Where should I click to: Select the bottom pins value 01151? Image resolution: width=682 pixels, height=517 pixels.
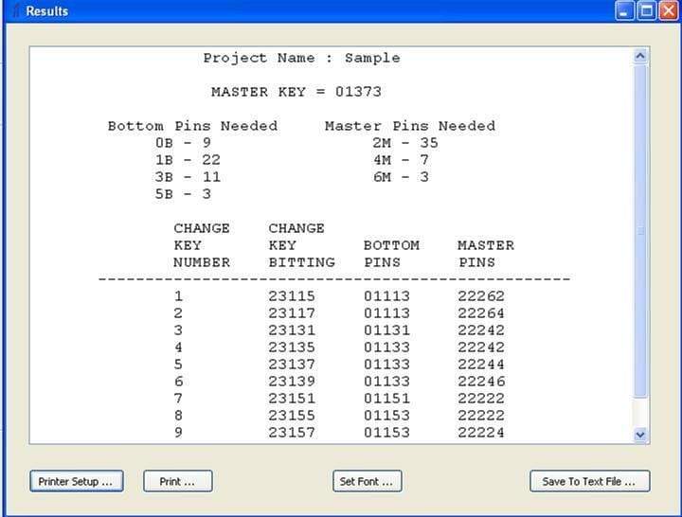[386, 399]
